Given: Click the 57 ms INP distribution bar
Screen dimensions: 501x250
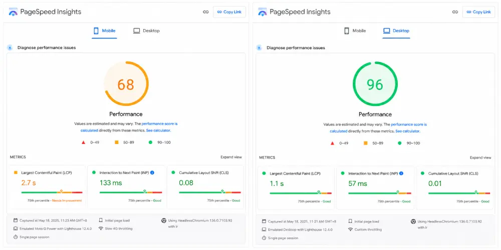Looking at the screenshot, I should click(380, 193).
